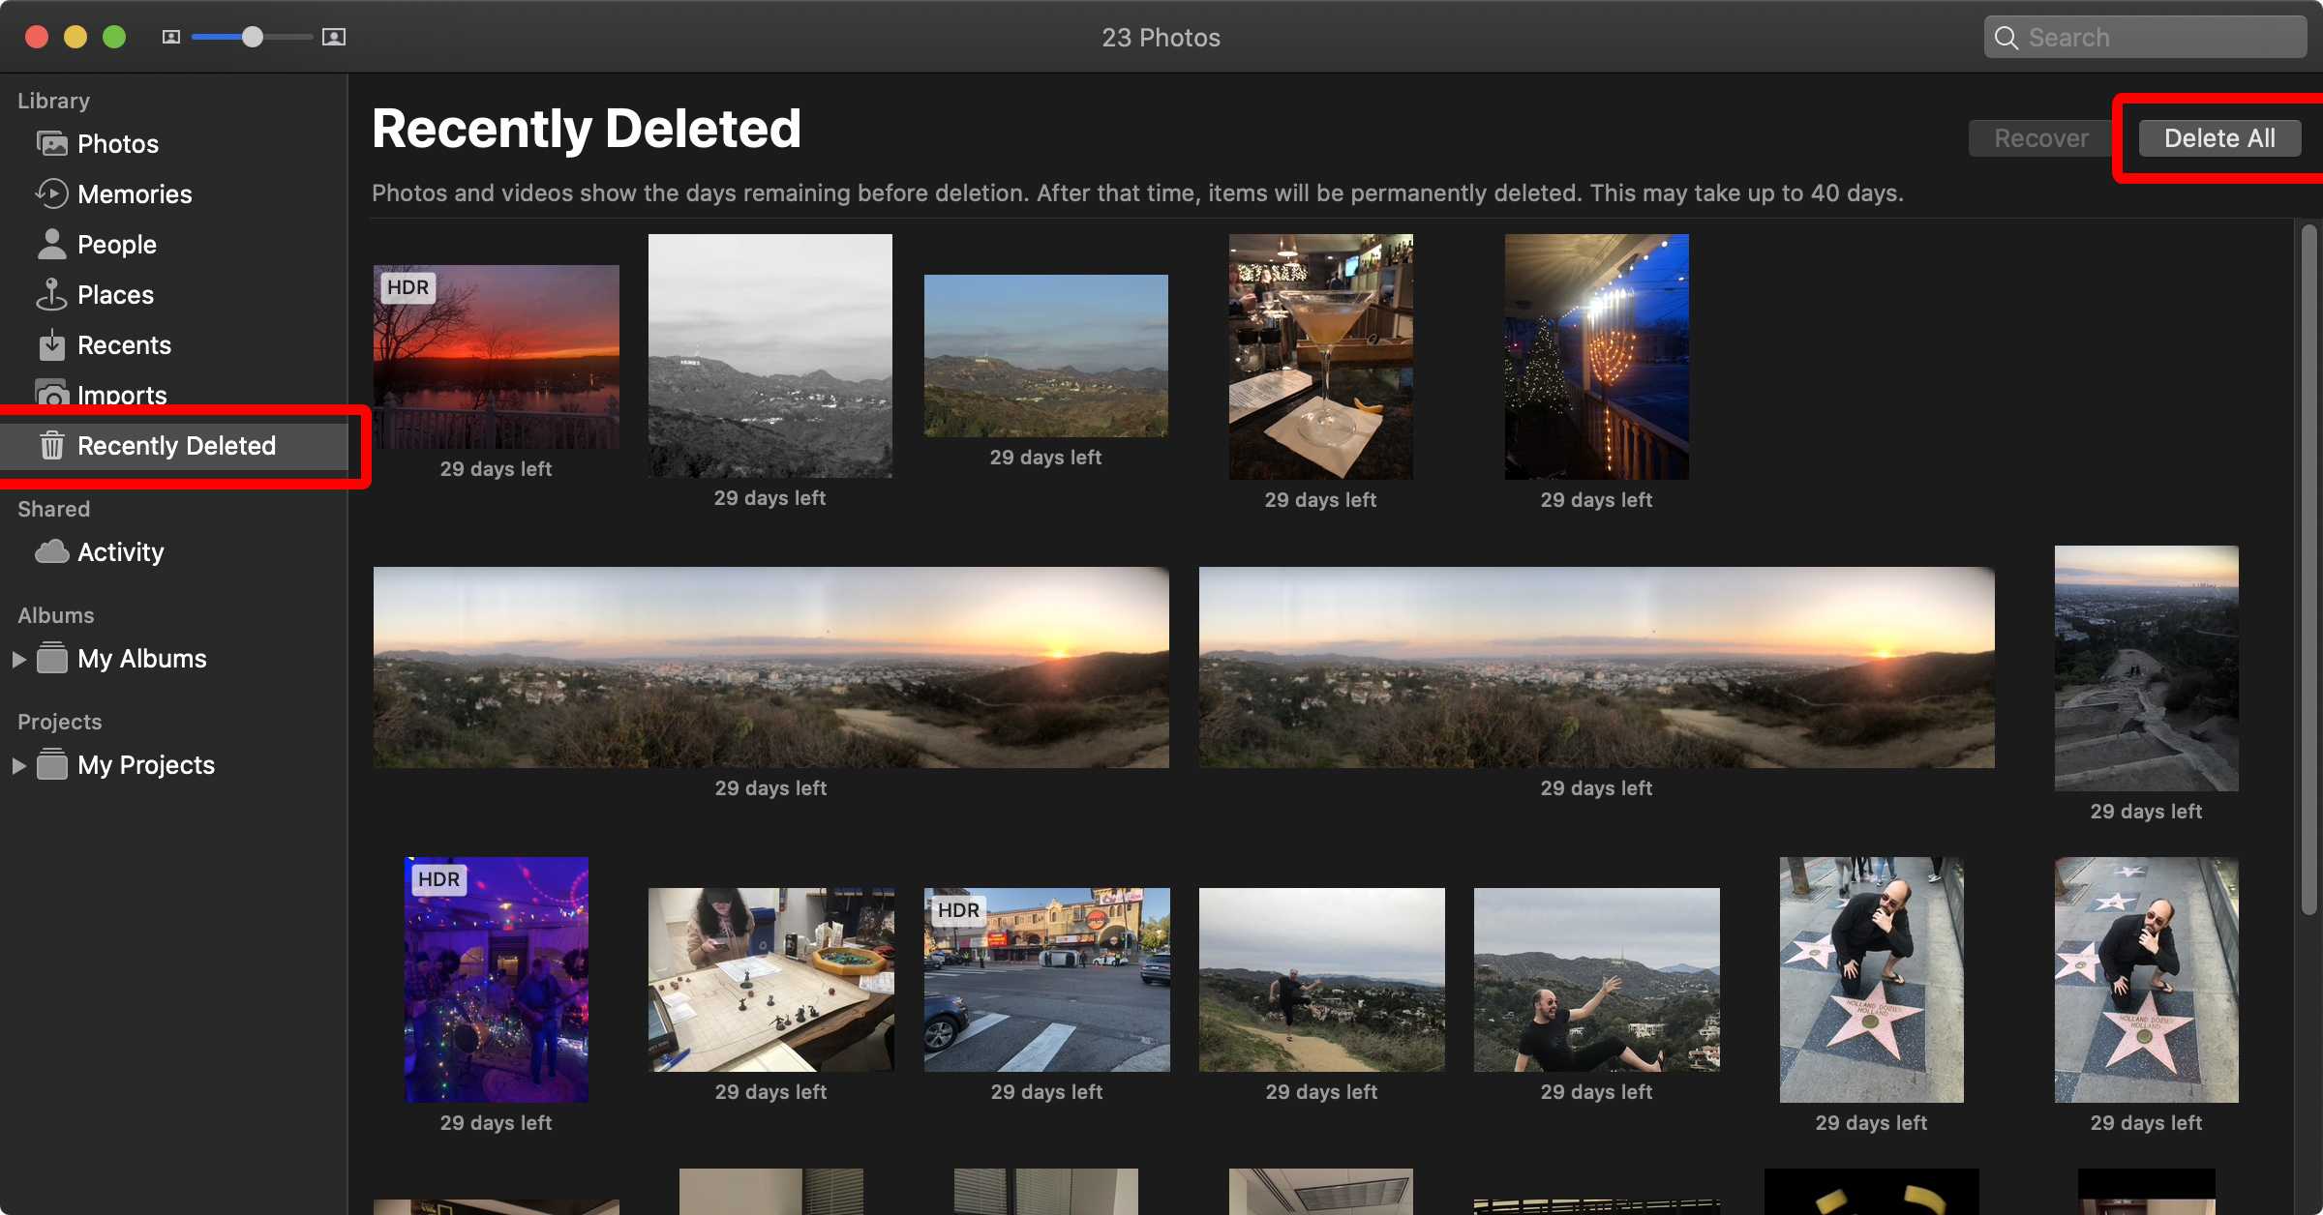Click the Recently Deleted page heading
The width and height of the screenshot is (2323, 1215).
point(587,129)
